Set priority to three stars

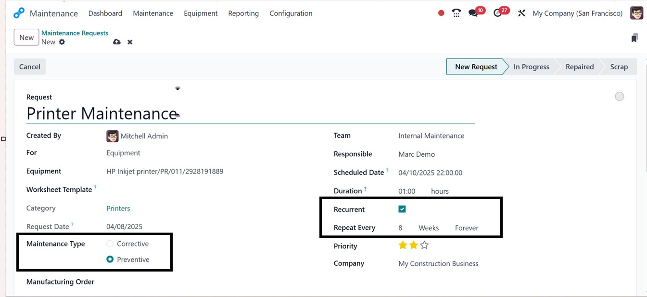(x=424, y=246)
